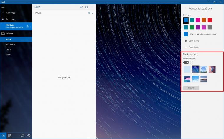This screenshot has height=139, width=224.
Task: Open the All filter dropdown
Action: tap(90, 13)
